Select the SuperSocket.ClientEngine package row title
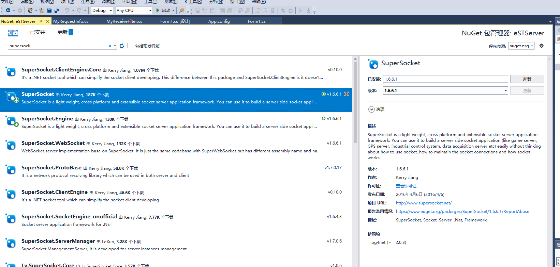Image resolution: width=560 pixels, height=267 pixels. (55, 192)
